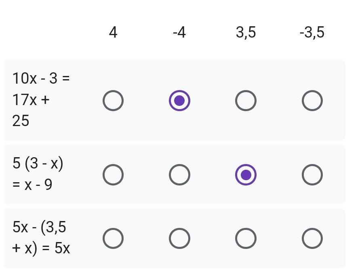Choose 3,5 for the 10x - 3 equation
Image resolution: width=362 pixels, height=278 pixels.
click(246, 101)
